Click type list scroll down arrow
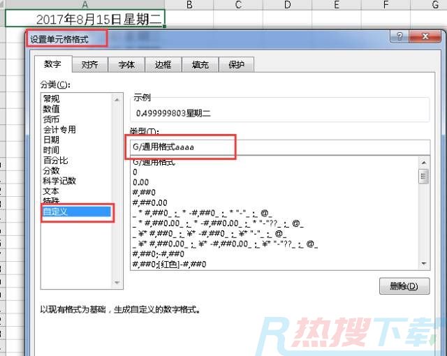447x356 pixels. click(x=424, y=264)
